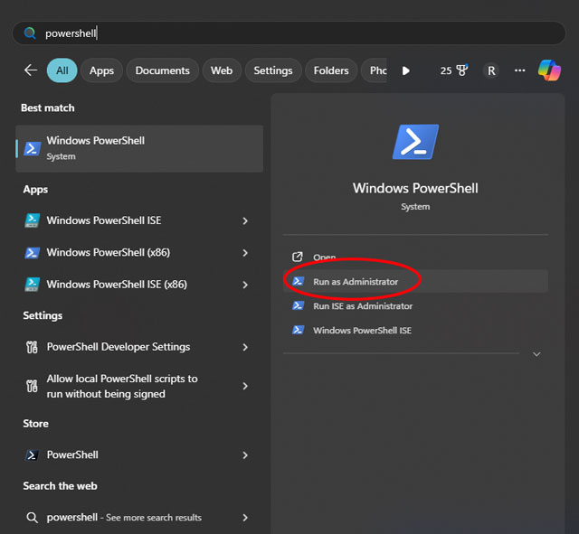Expand the Windows PowerShell (x86) result chevron
579x534 pixels.
[245, 253]
